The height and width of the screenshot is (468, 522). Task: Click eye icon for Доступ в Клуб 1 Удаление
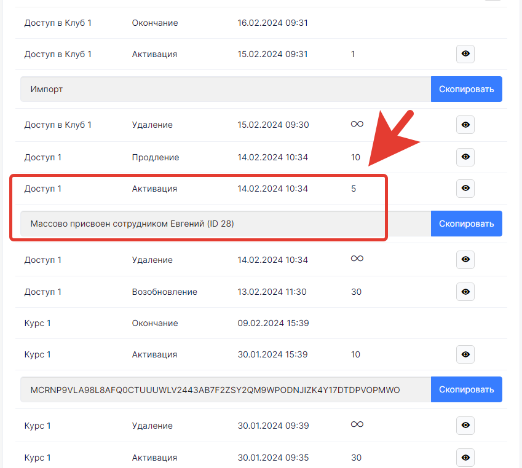click(x=465, y=125)
